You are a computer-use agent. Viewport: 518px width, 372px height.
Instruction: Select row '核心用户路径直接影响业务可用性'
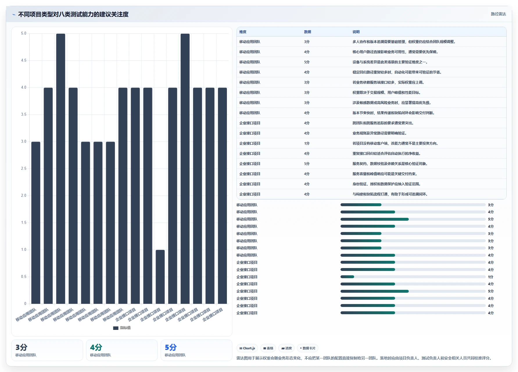pos(372,52)
